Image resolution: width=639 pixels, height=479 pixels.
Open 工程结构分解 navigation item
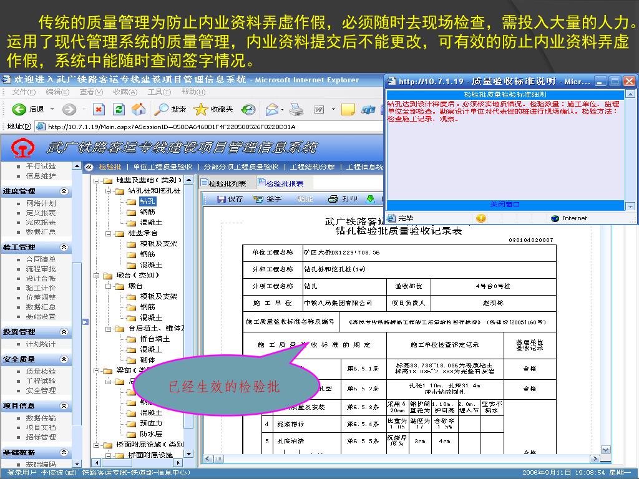coord(312,167)
